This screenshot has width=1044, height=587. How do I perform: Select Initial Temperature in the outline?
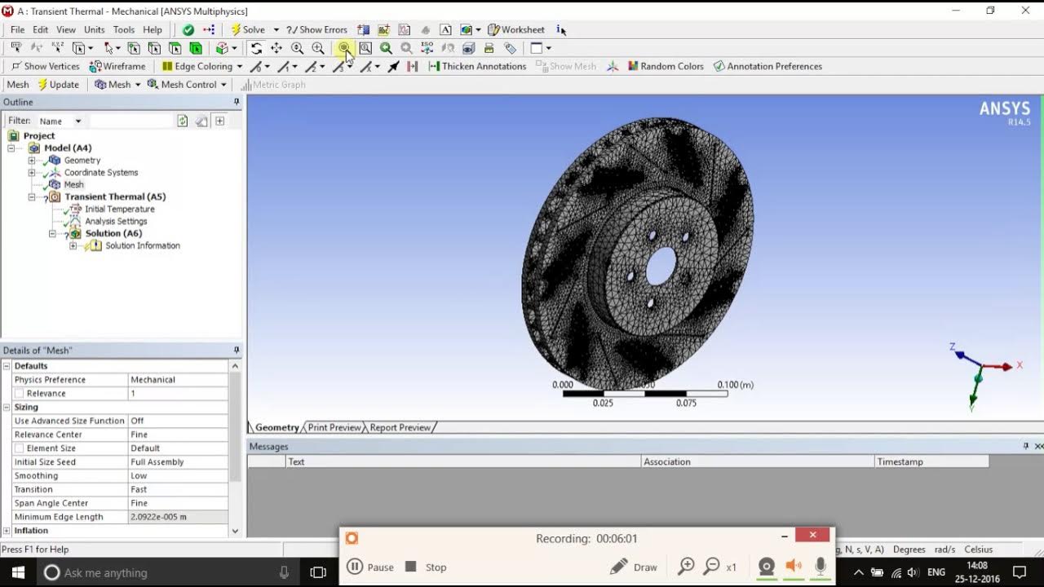tap(119, 209)
